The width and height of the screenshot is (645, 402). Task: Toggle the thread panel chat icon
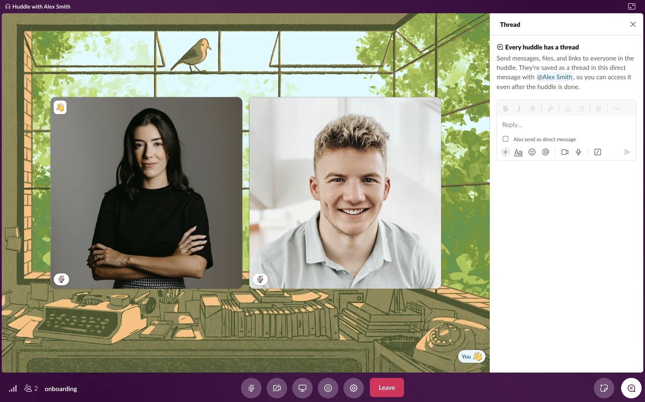(x=631, y=388)
